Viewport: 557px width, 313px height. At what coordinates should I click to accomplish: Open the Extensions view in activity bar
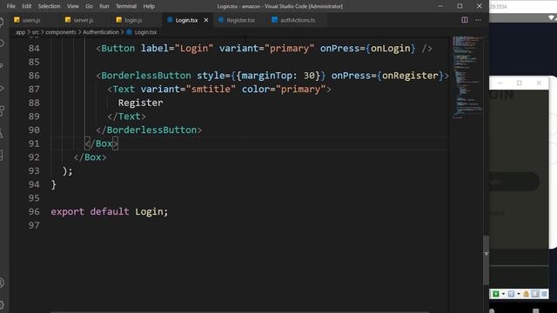[2, 110]
